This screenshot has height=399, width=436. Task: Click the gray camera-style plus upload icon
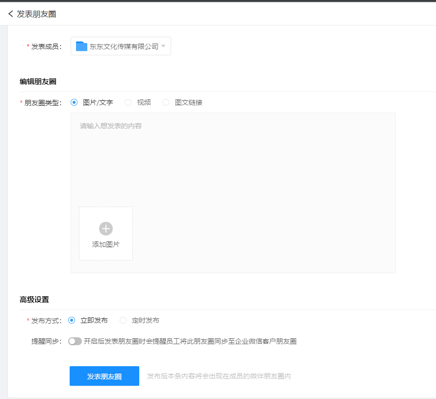pos(105,228)
